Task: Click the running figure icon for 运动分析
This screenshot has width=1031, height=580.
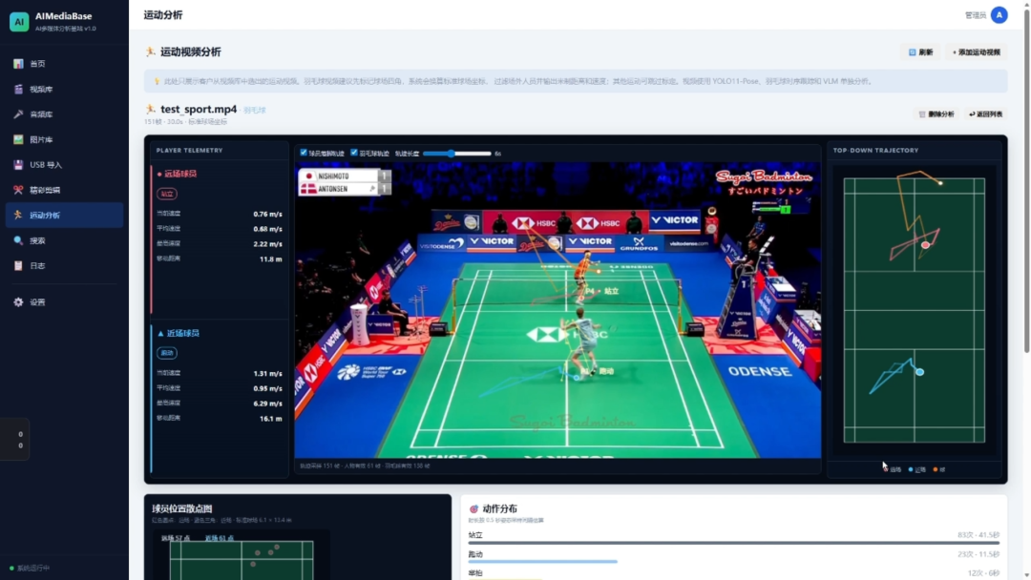Action: [18, 215]
